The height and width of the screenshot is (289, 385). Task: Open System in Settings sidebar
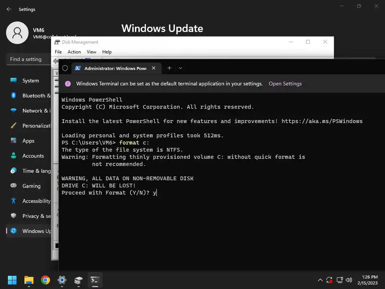[x=29, y=81]
